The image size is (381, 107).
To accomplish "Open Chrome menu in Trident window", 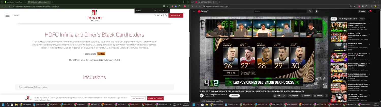I will tap(188, 6).
